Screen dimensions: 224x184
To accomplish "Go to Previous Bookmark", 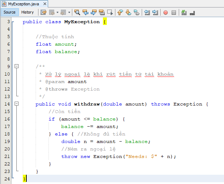I will tap(120, 12).
